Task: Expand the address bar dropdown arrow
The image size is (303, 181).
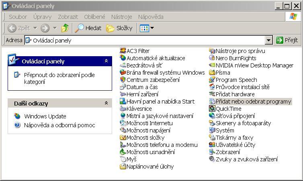Action: (269, 40)
